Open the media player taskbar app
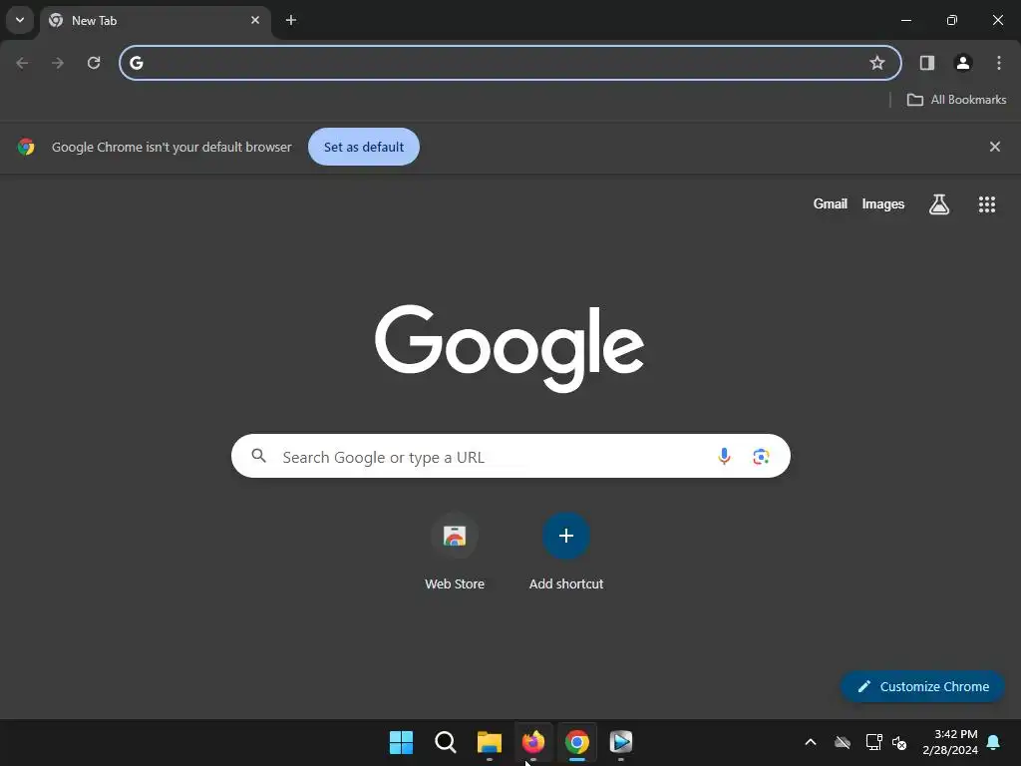This screenshot has width=1021, height=766. [x=621, y=742]
